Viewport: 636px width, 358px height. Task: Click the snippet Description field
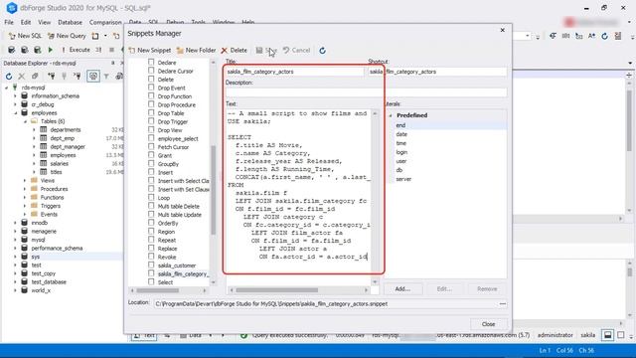(x=366, y=92)
